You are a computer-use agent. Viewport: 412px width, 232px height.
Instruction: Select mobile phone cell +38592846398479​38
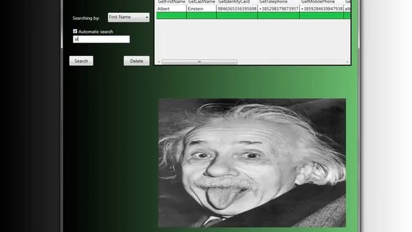322,8
